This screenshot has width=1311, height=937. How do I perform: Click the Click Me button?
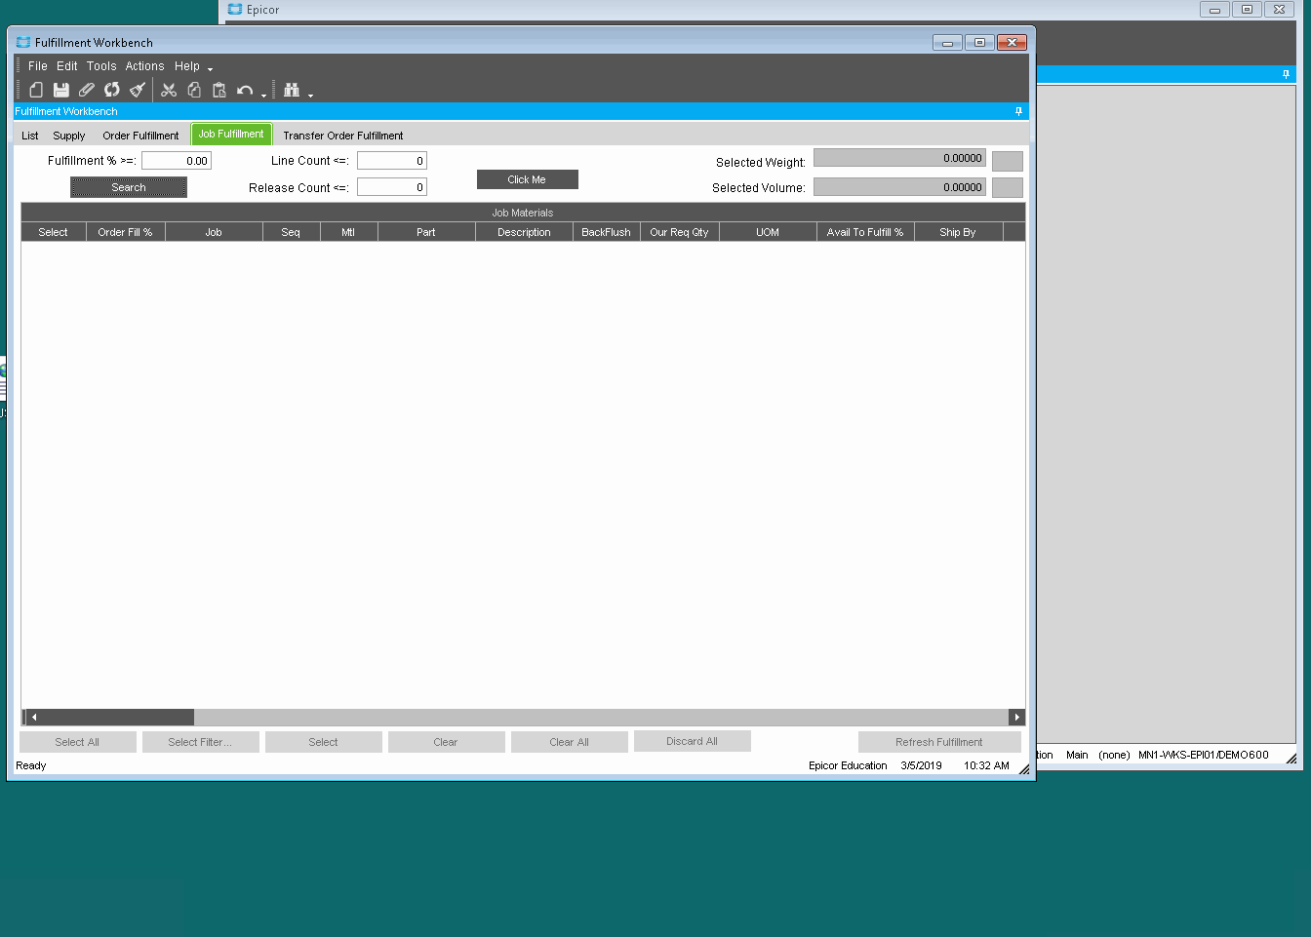527,179
